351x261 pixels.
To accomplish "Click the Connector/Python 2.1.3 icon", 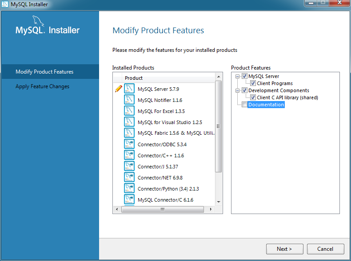I will coord(129,188).
